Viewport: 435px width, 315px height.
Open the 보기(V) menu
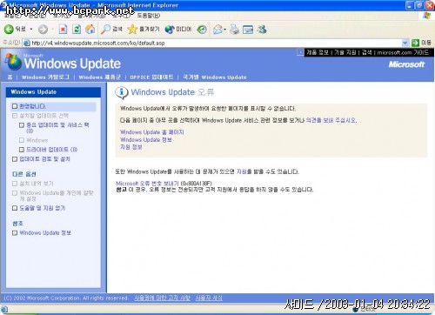pos(62,16)
